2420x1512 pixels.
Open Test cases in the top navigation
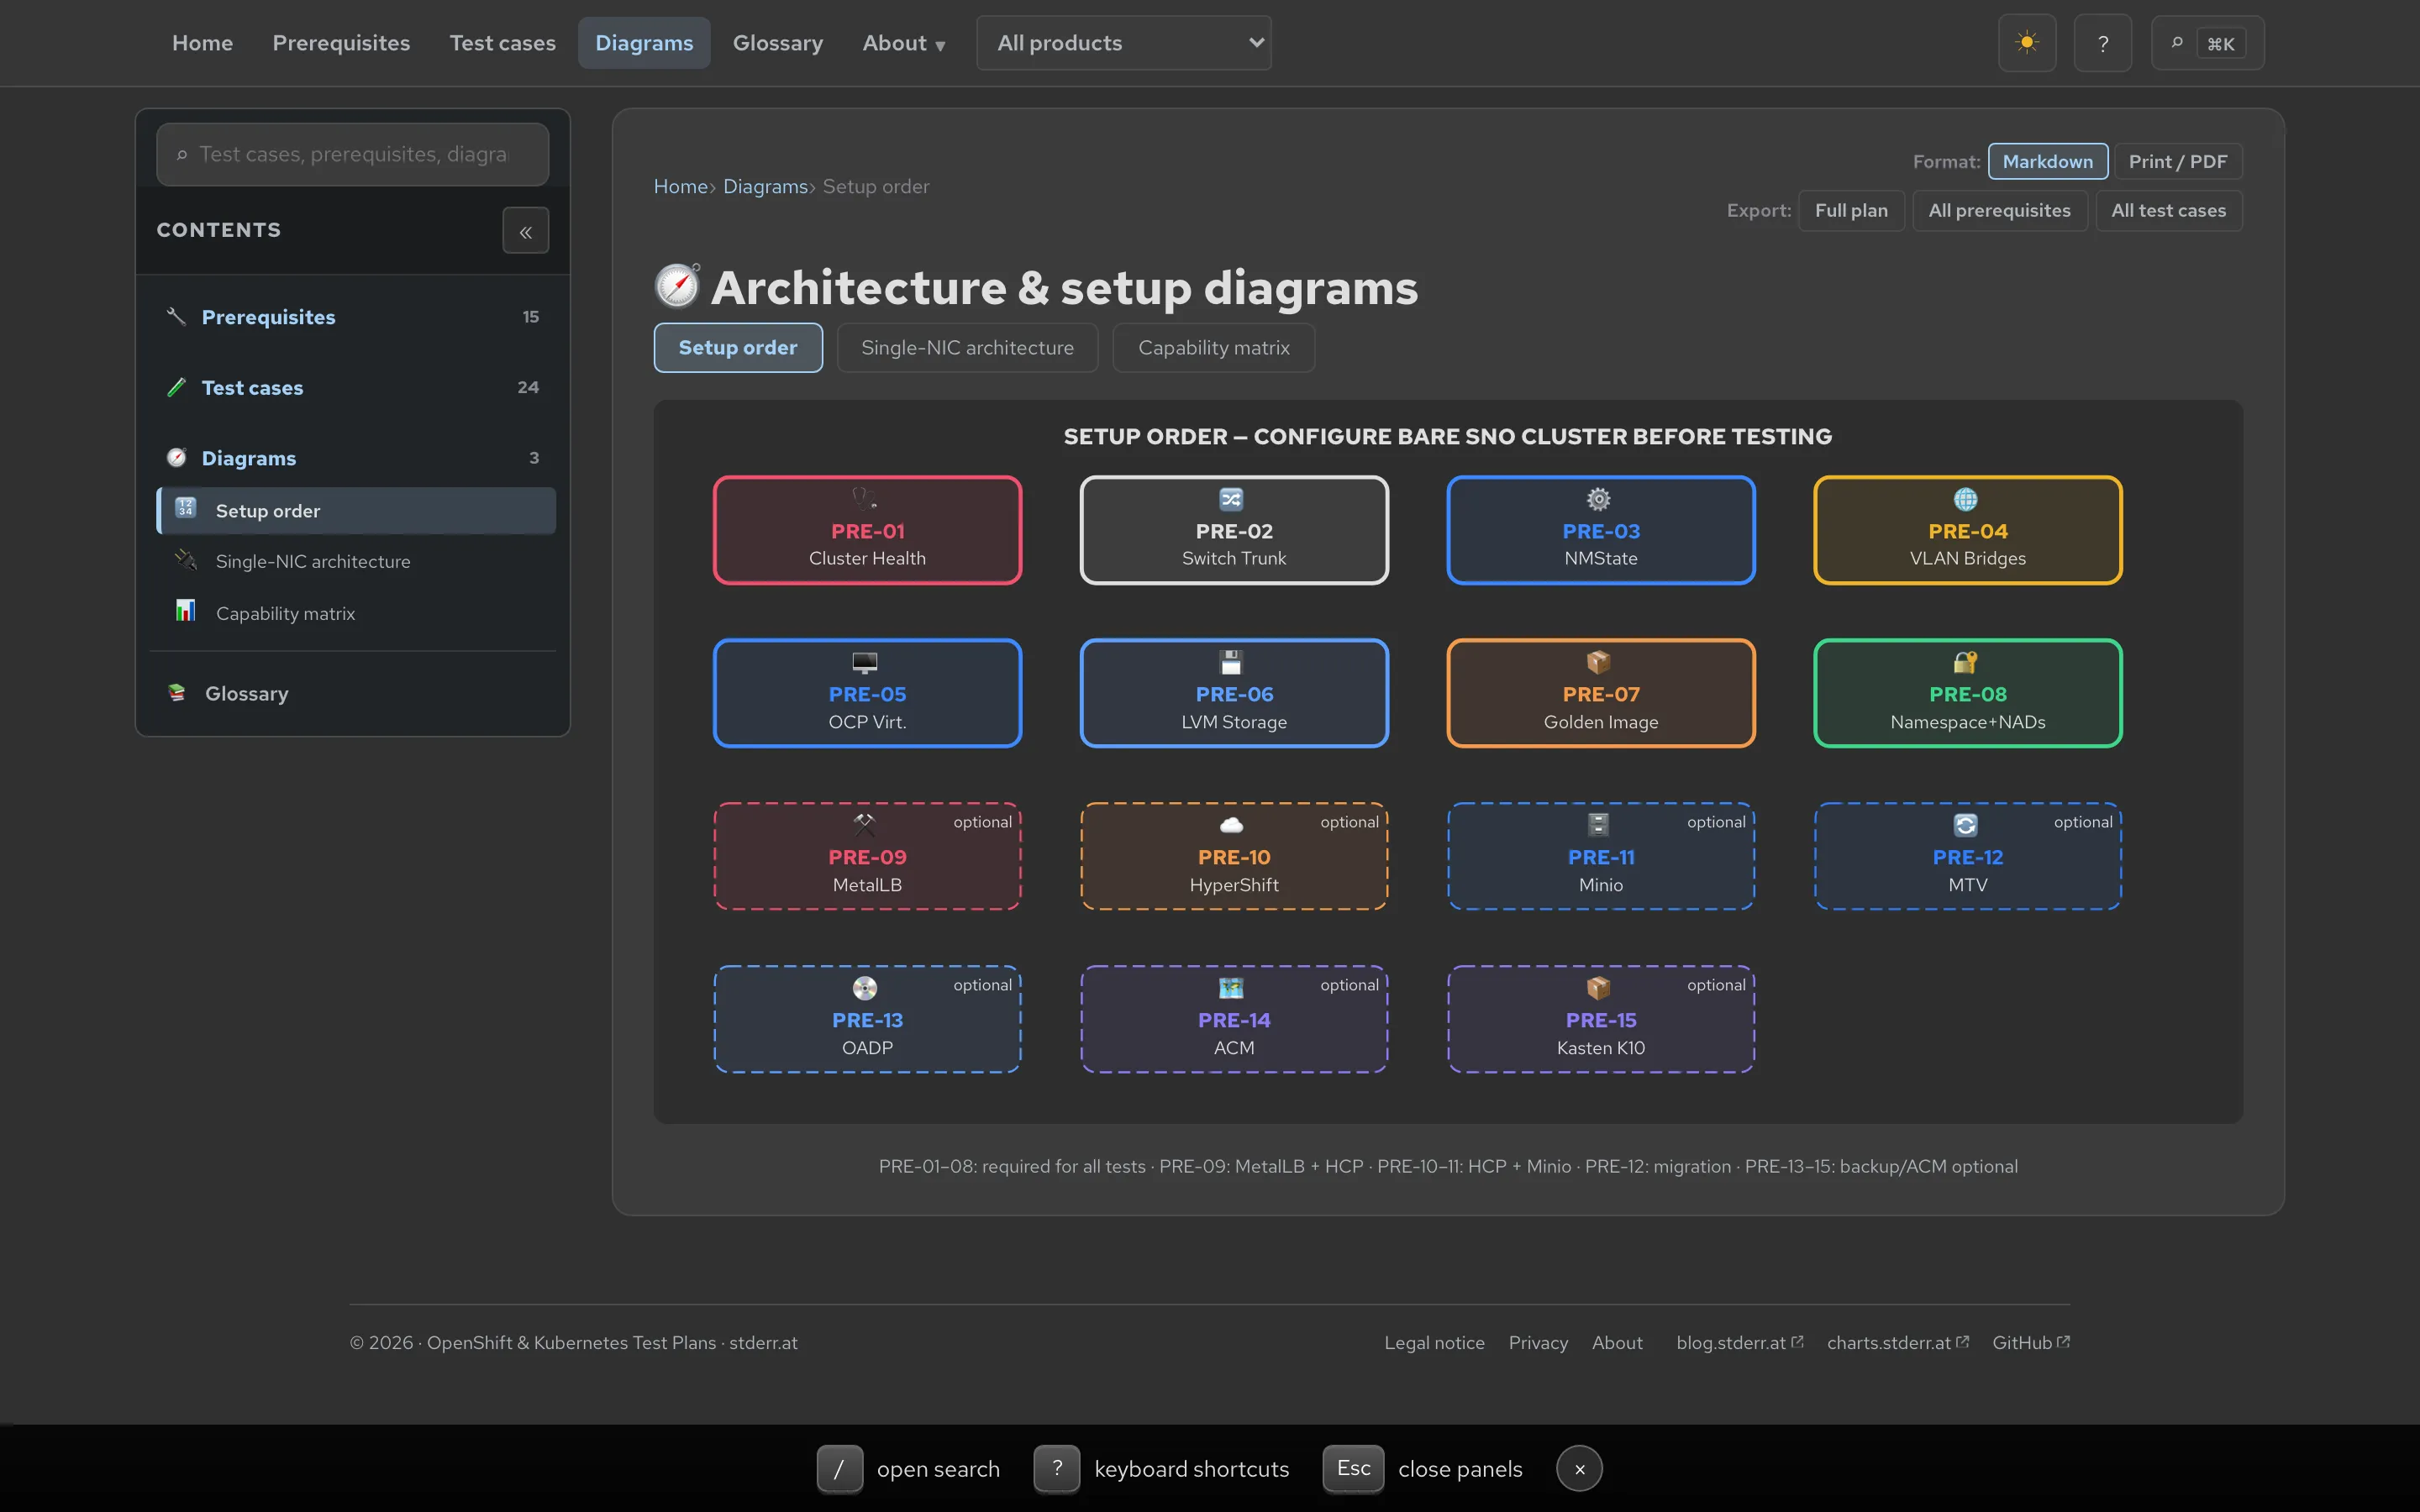click(x=502, y=43)
